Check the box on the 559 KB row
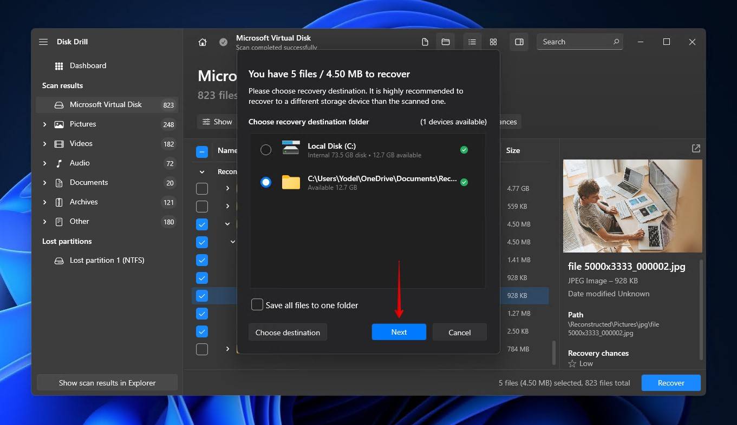The image size is (737, 425). point(202,207)
